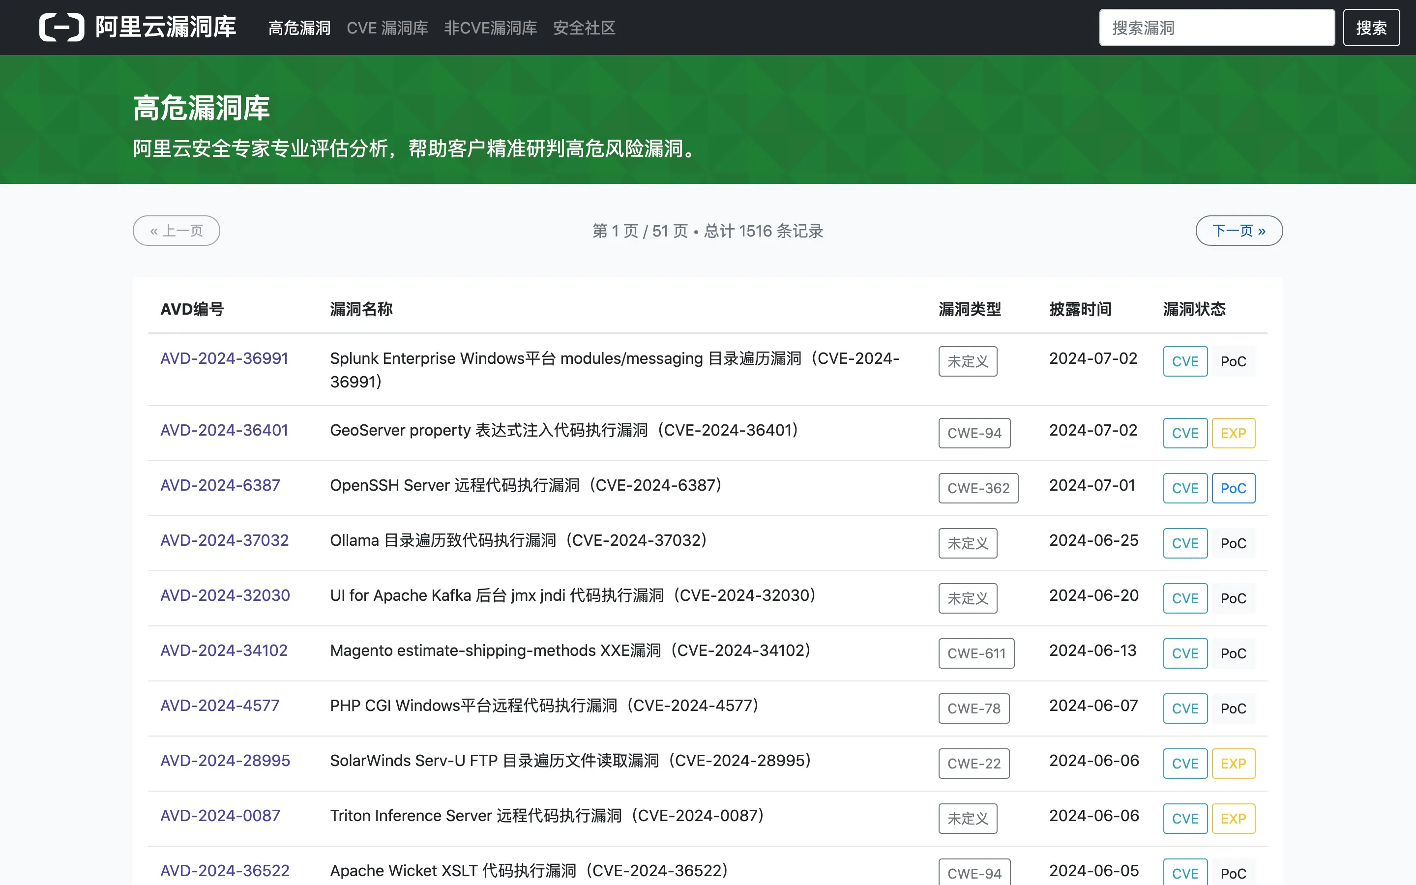This screenshot has width=1416, height=885.
Task: Open AVD-2024-36991 link
Action: tap(224, 358)
